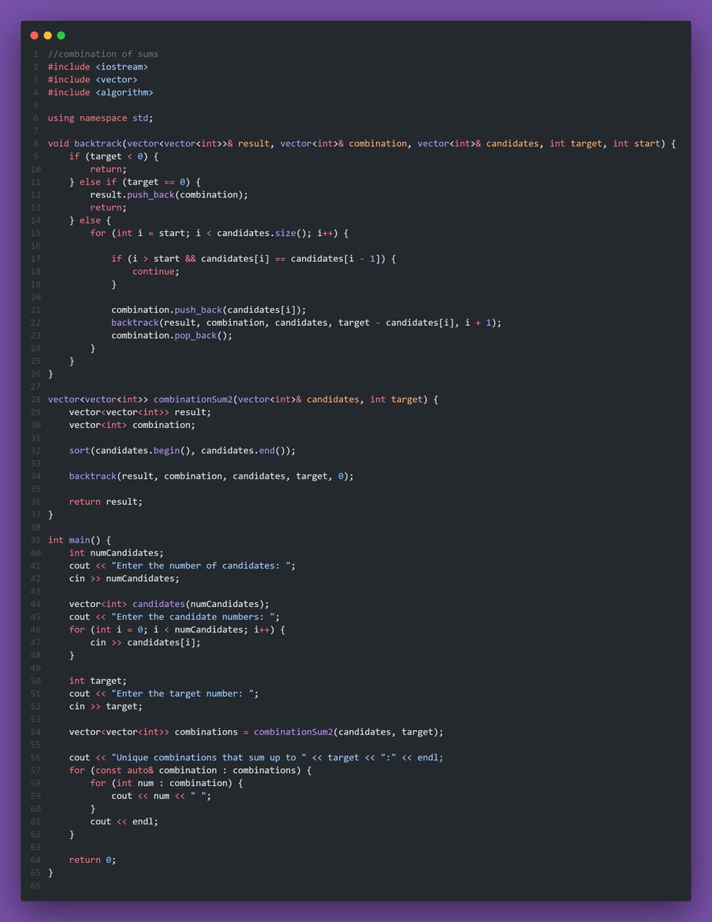This screenshot has width=712, height=922.
Task: Click the '#include <algorithm>' line
Action: point(101,92)
